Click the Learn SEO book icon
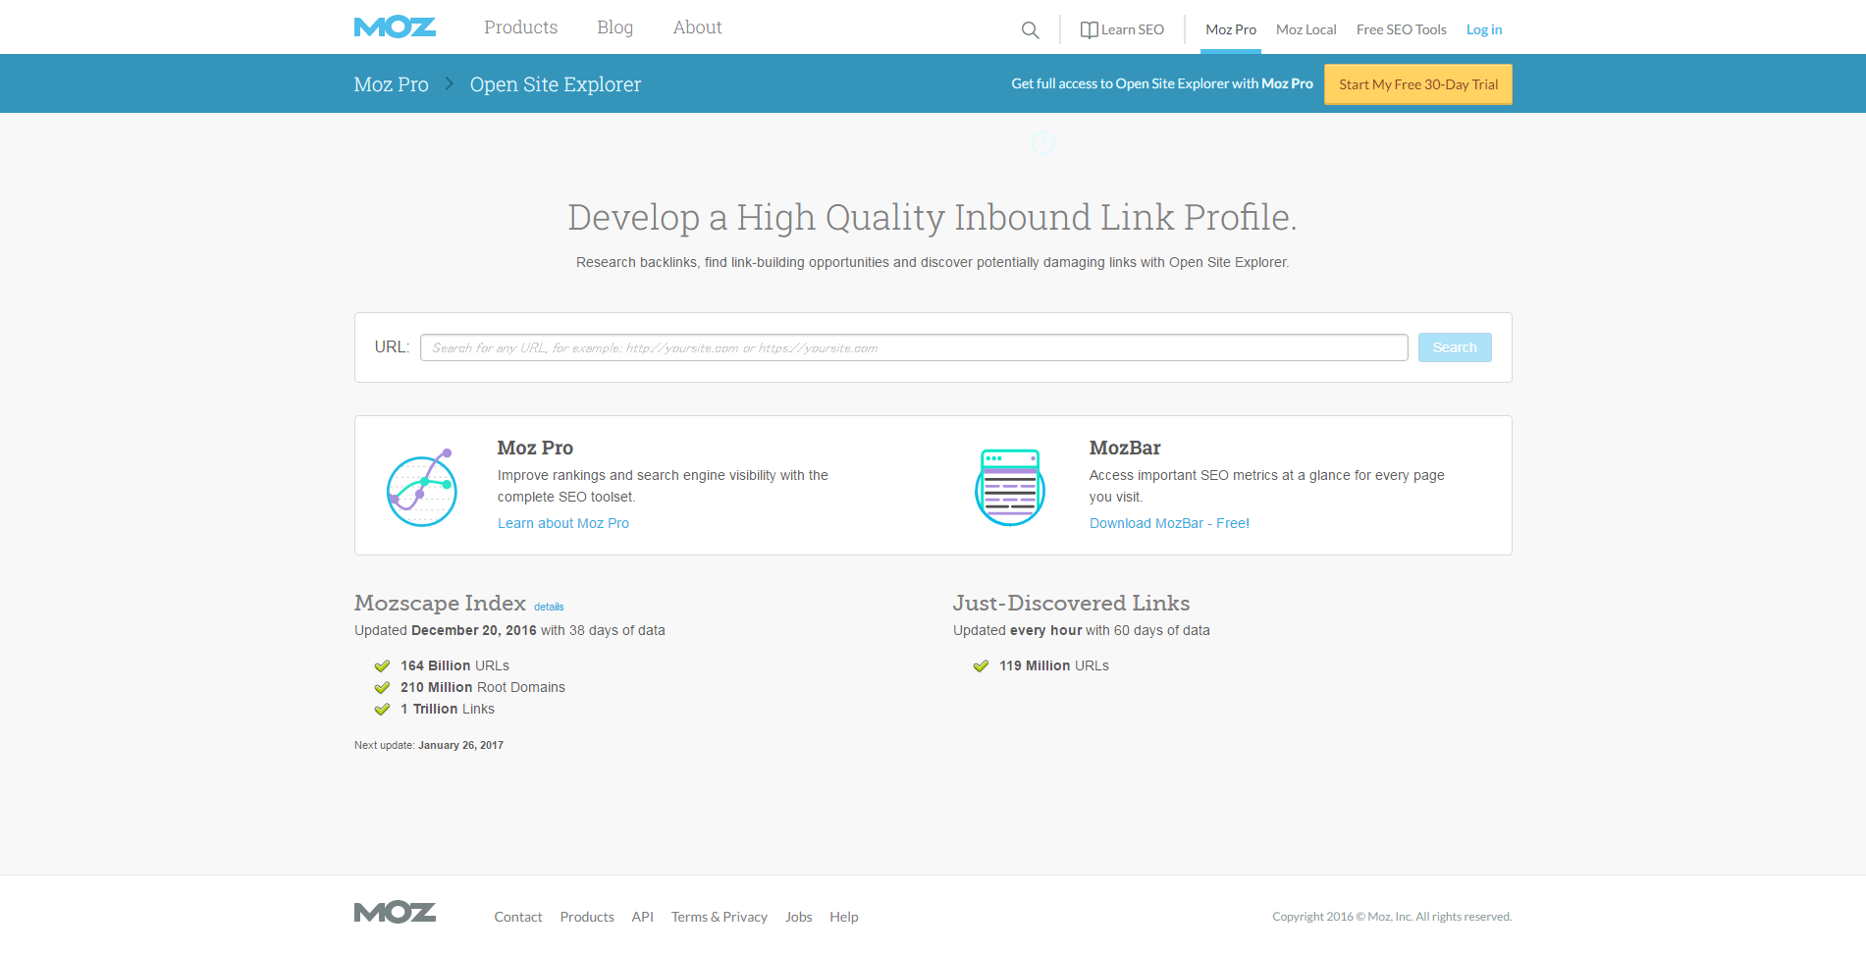1866x955 pixels. (x=1089, y=30)
